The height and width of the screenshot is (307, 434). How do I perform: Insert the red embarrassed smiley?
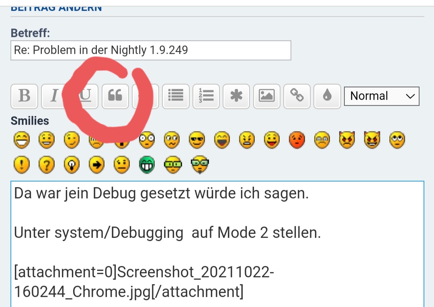tap(297, 140)
